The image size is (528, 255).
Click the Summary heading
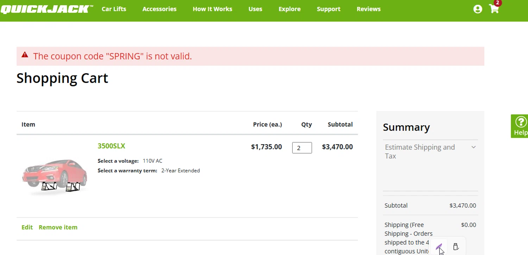click(406, 127)
